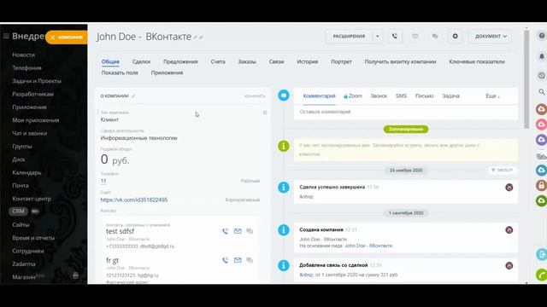Open the Предложения tab
The image size is (547, 307).
(x=180, y=61)
